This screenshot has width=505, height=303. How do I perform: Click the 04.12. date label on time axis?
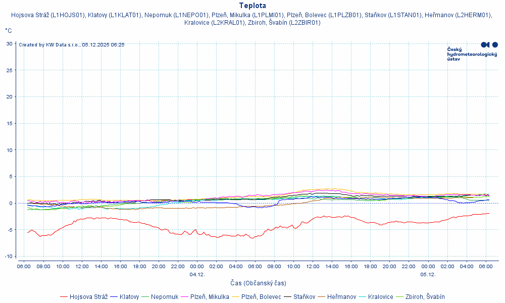click(x=197, y=274)
